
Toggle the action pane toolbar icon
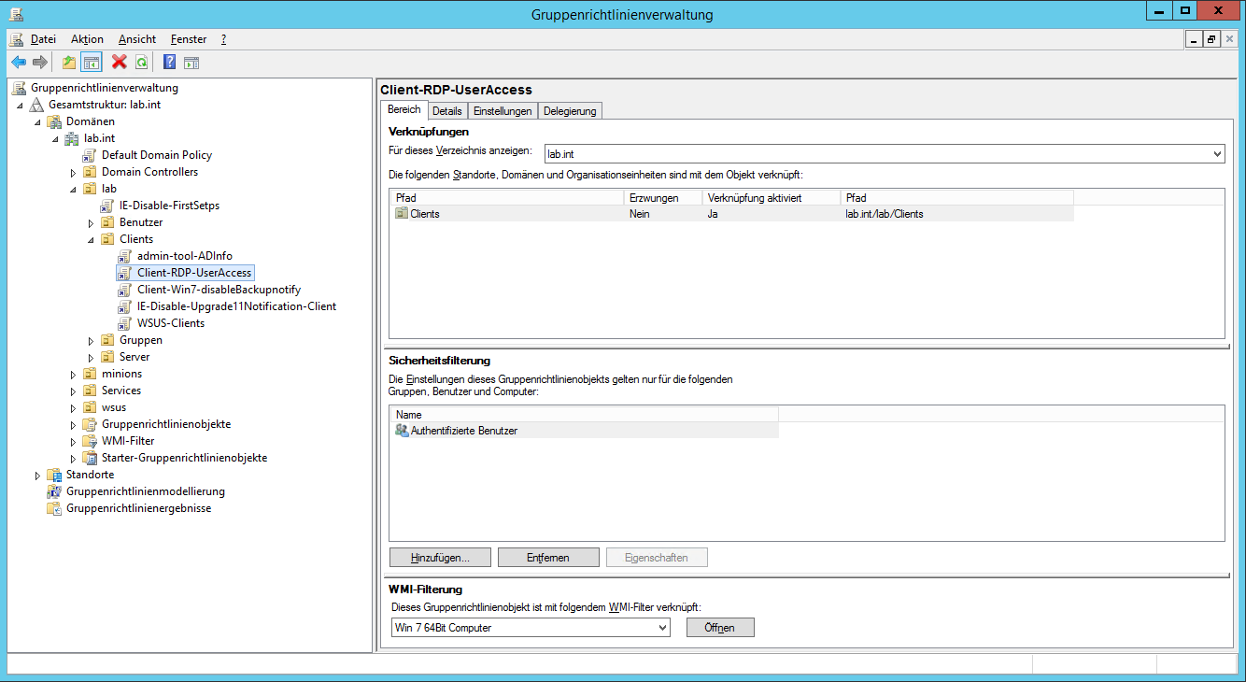(x=191, y=63)
